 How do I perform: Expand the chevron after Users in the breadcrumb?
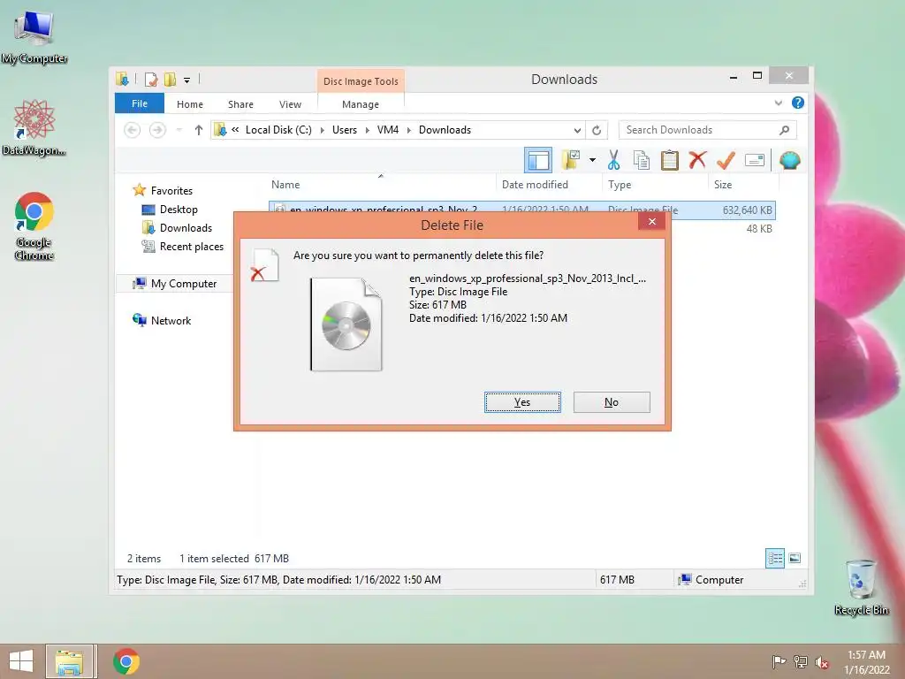[367, 131]
